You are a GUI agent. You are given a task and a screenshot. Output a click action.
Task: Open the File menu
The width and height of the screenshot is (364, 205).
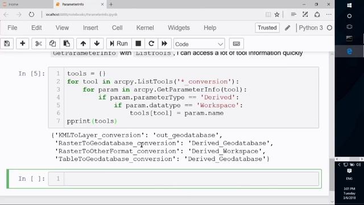click(13, 28)
